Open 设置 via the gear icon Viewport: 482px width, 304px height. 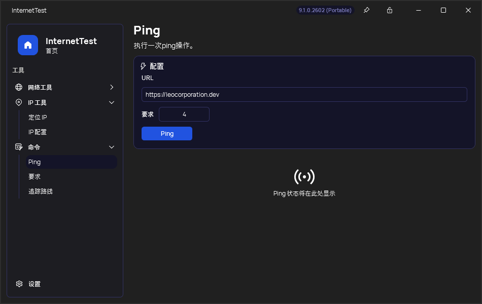coord(19,284)
